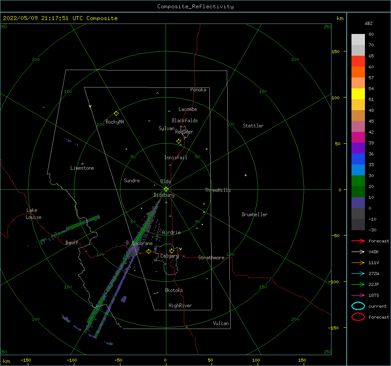Click the yellow diamond marker above Calgary
Image resolution: width=391 pixels, height=366 pixels.
click(172, 251)
